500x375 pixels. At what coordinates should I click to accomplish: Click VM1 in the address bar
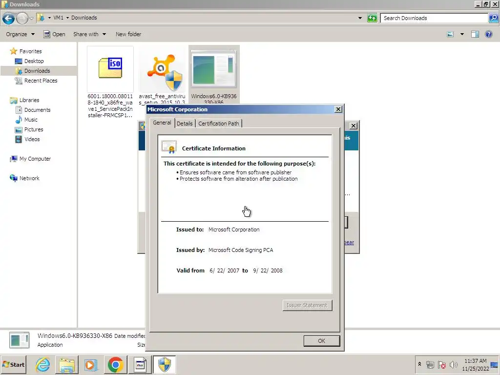pos(59,18)
